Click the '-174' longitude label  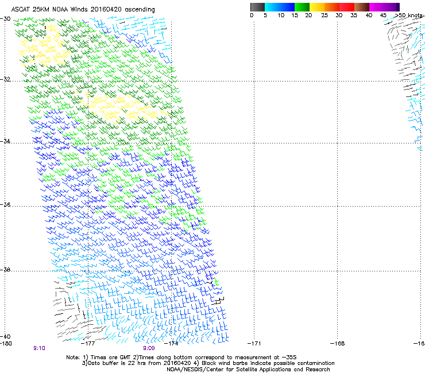point(171,344)
